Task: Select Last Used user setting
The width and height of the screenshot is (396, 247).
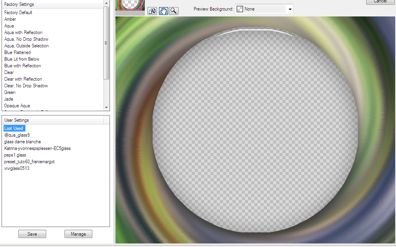Action: [14, 128]
